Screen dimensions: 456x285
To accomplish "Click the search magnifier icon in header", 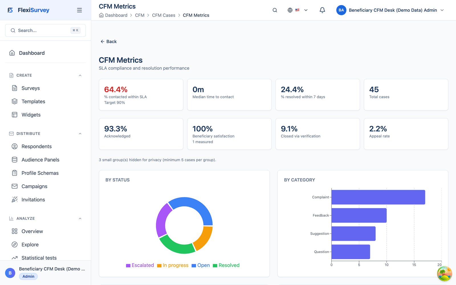I will click(275, 10).
